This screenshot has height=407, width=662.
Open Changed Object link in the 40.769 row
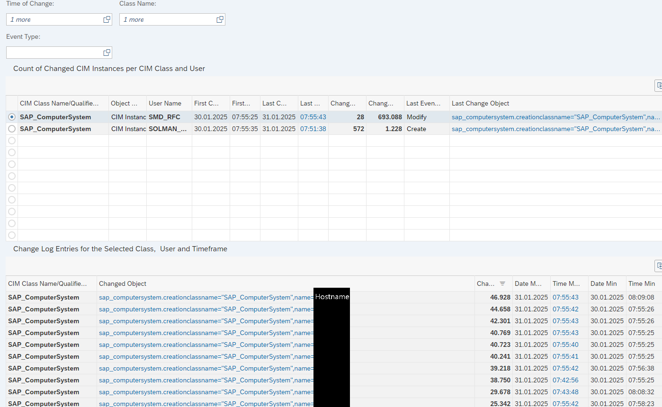pos(206,333)
